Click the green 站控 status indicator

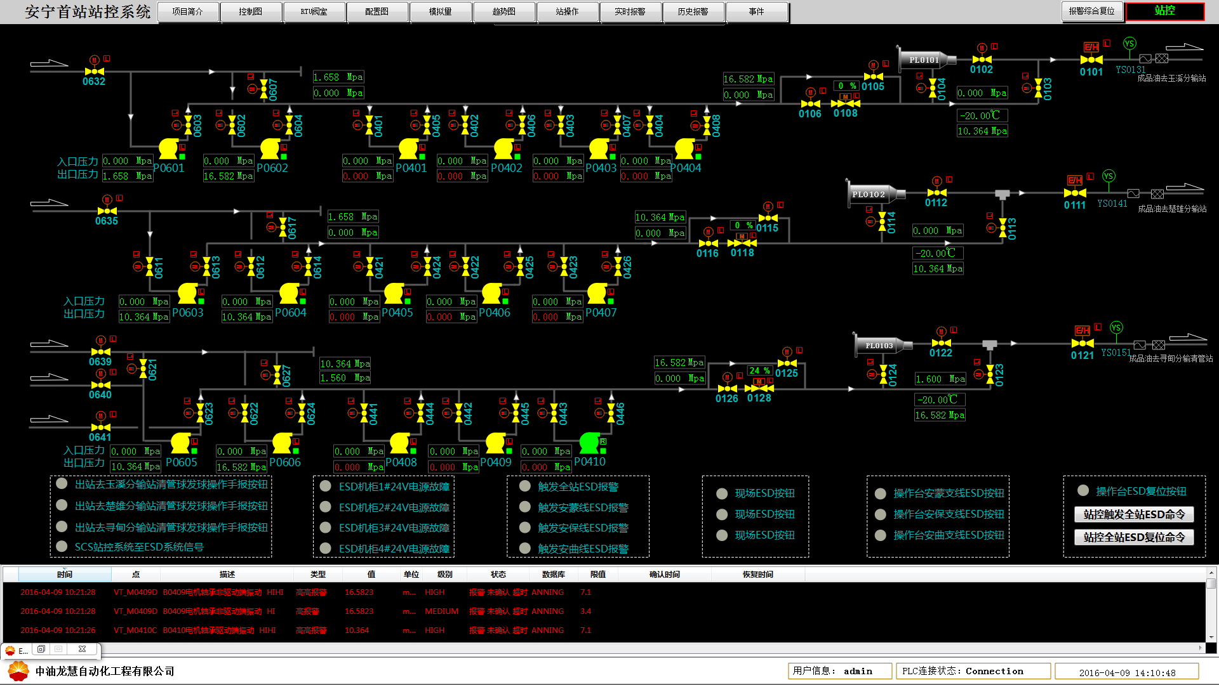tap(1164, 11)
